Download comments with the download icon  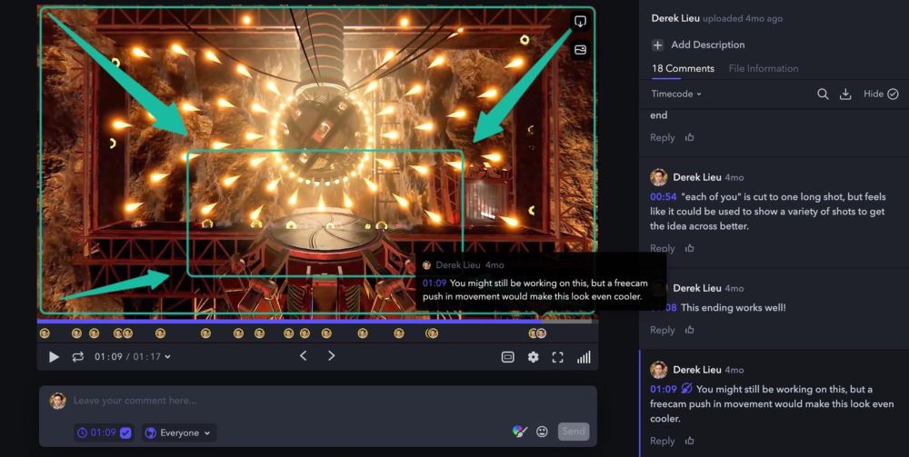point(845,94)
